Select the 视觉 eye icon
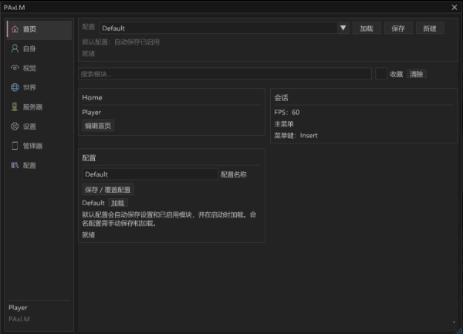This screenshot has height=334, width=463. pos(15,68)
